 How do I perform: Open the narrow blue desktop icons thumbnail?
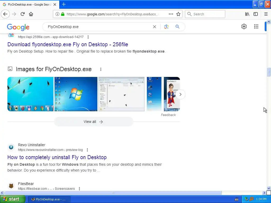154,94
